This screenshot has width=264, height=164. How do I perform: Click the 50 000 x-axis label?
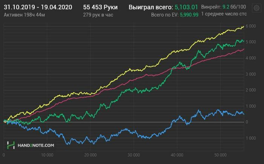click(x=220, y=155)
